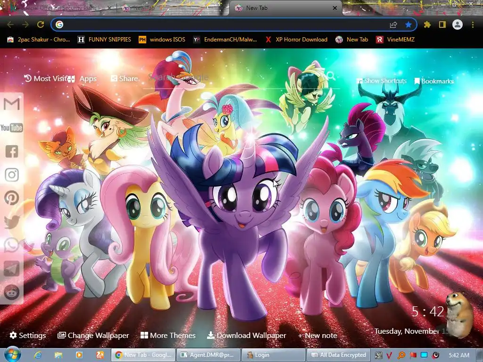Open Telegram from the sidebar
This screenshot has height=362, width=483.
click(12, 268)
